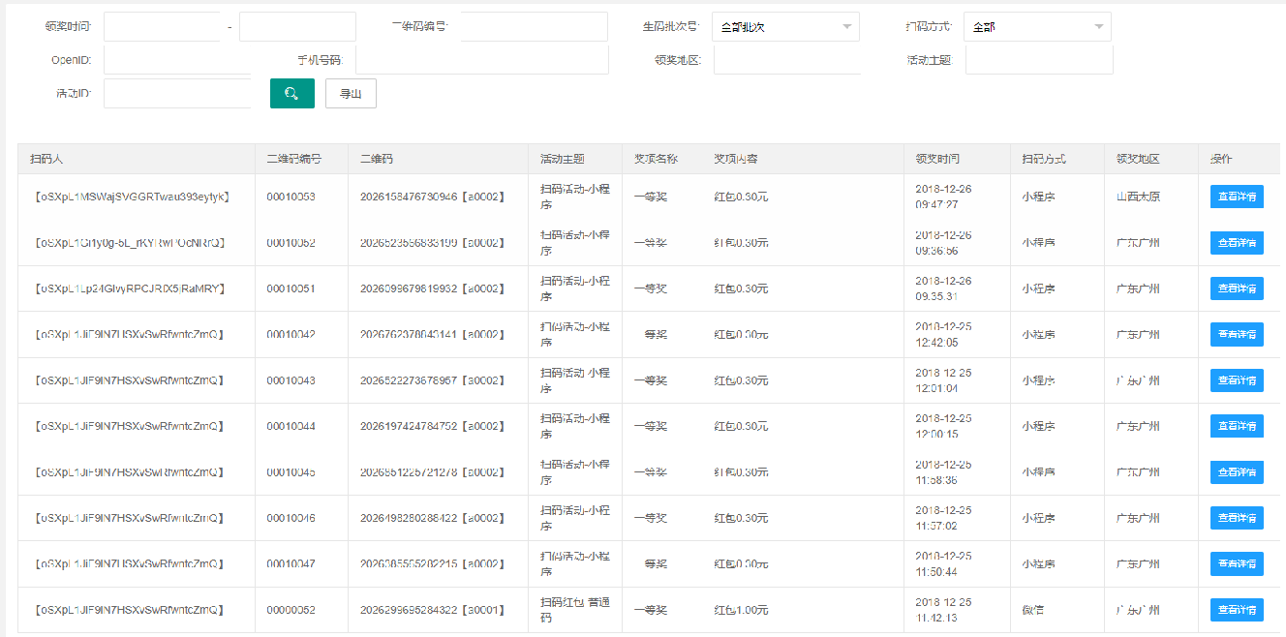Expand the batch selector with its chevron arrow

coord(847,26)
